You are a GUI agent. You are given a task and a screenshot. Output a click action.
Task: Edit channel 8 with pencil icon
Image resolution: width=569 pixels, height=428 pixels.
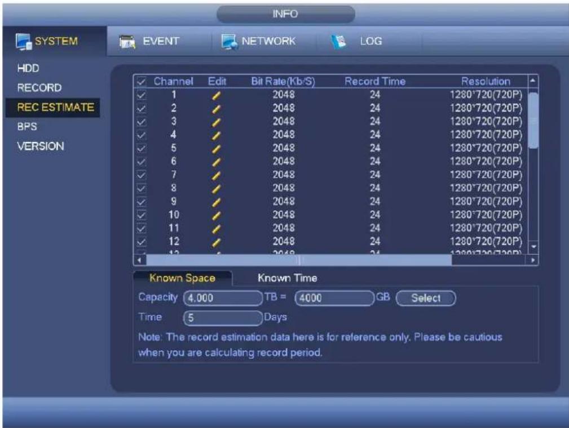[217, 189]
